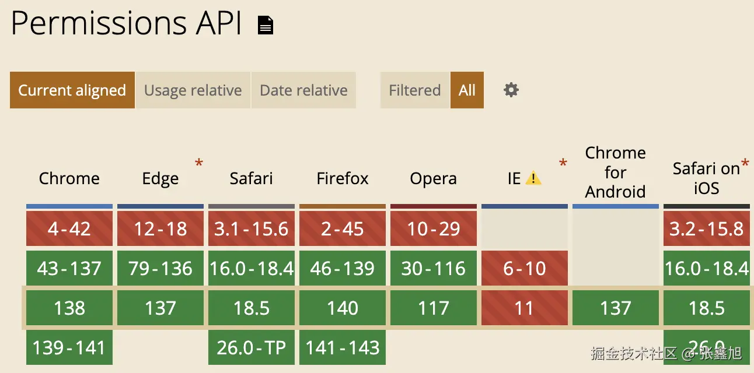Click the asterisk beside Safari on iOS
The width and height of the screenshot is (754, 373).
pos(745,164)
